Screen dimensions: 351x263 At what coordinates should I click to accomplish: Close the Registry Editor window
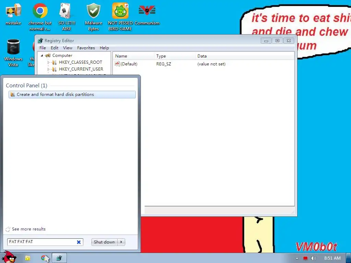pyautogui.click(x=289, y=41)
